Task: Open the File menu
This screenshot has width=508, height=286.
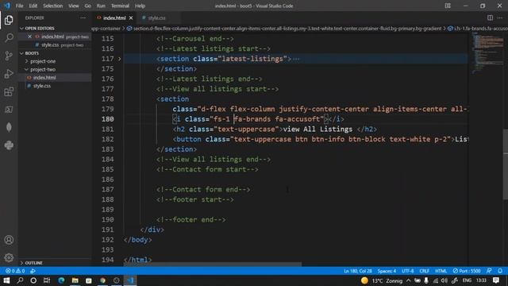Action: click(x=19, y=6)
